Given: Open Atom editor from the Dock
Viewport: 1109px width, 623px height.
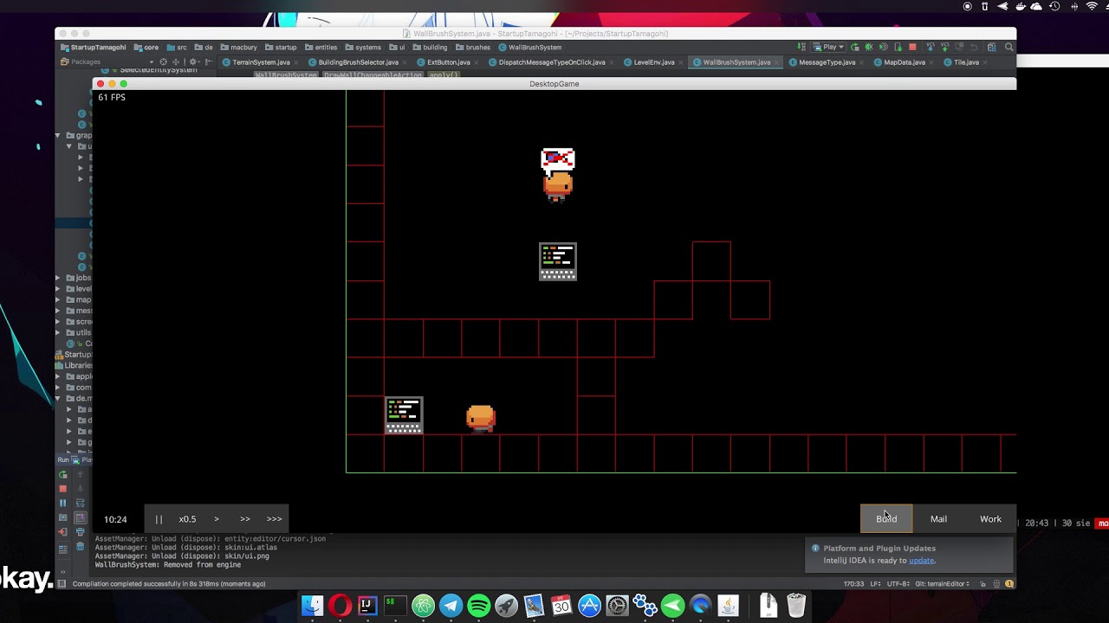Looking at the screenshot, I should pyautogui.click(x=423, y=606).
